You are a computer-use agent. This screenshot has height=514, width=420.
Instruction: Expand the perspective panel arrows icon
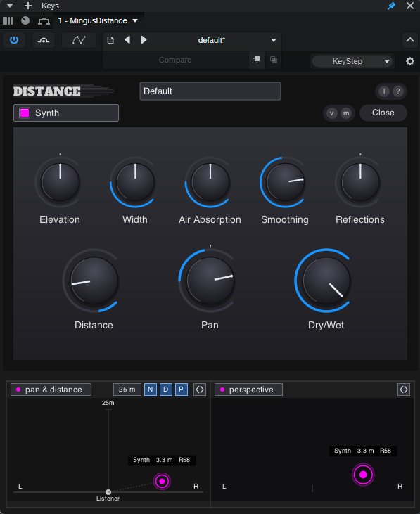click(x=404, y=390)
